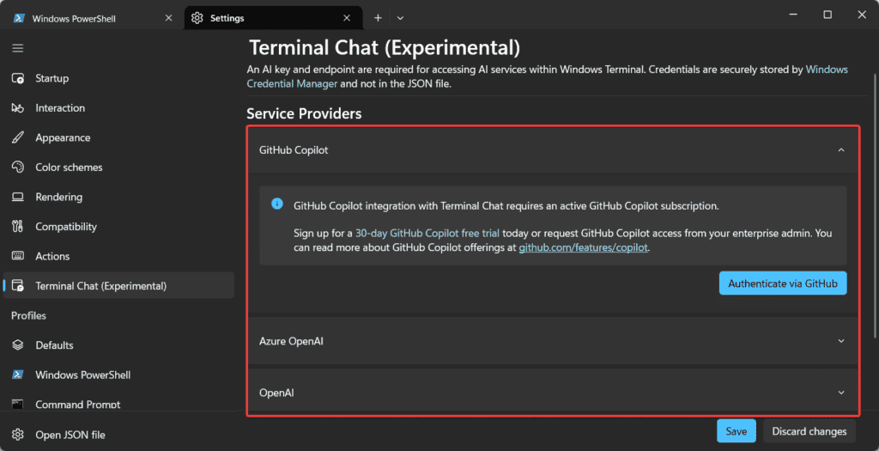Viewport: 879px width, 451px height.
Task: Click the Actions keyboard icon
Action: pos(18,256)
